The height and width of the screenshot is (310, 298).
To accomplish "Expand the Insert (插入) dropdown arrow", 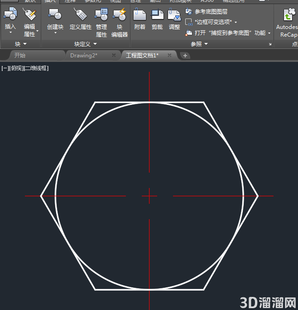I will pos(10,32).
